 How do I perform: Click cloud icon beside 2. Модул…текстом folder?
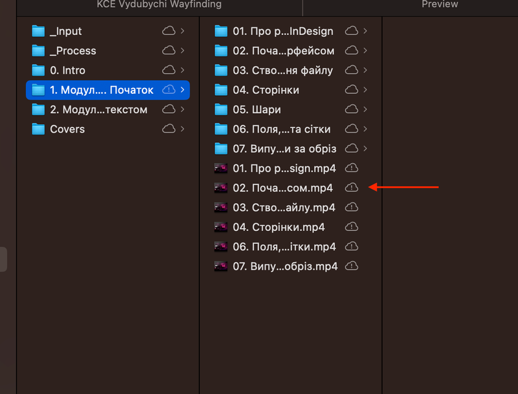[170, 109]
